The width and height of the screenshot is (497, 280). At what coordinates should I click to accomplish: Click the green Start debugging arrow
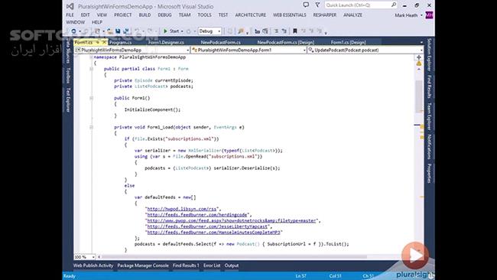click(x=165, y=31)
